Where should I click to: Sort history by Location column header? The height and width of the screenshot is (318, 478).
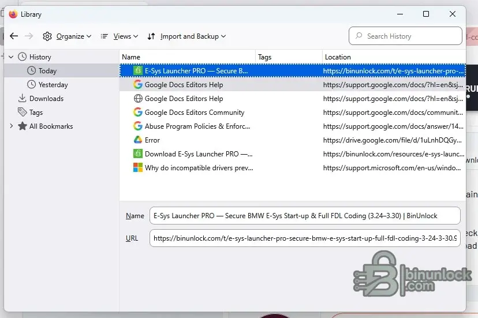(393, 57)
